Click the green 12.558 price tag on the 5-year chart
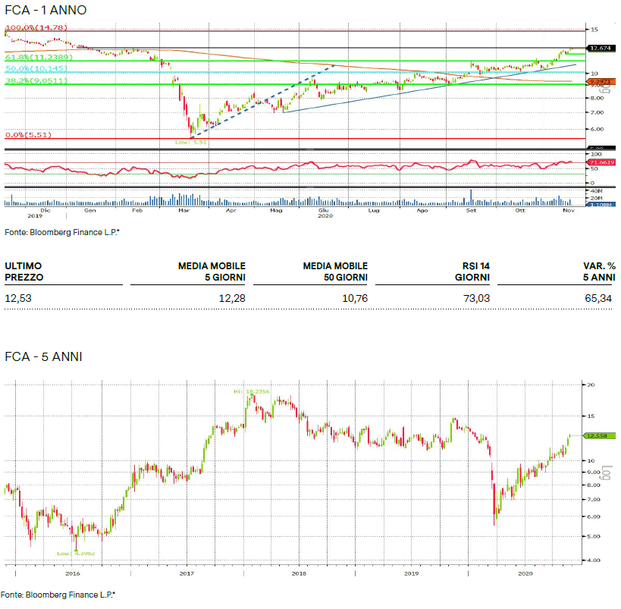 pos(599,435)
